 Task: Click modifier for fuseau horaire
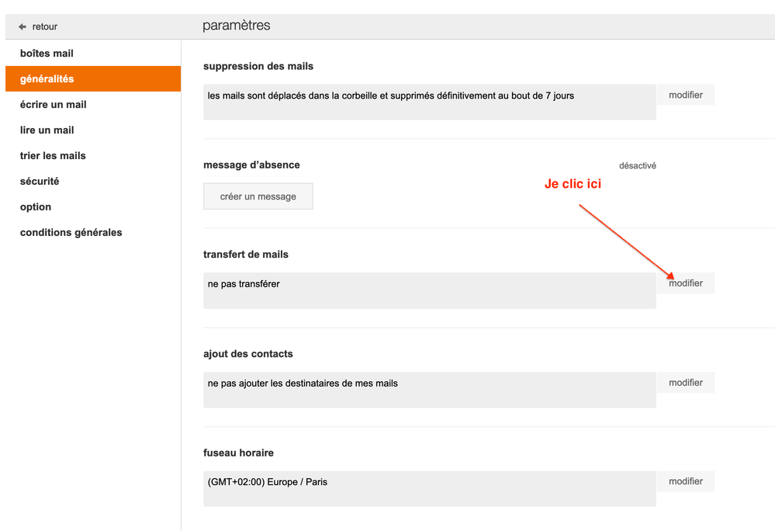pos(686,481)
